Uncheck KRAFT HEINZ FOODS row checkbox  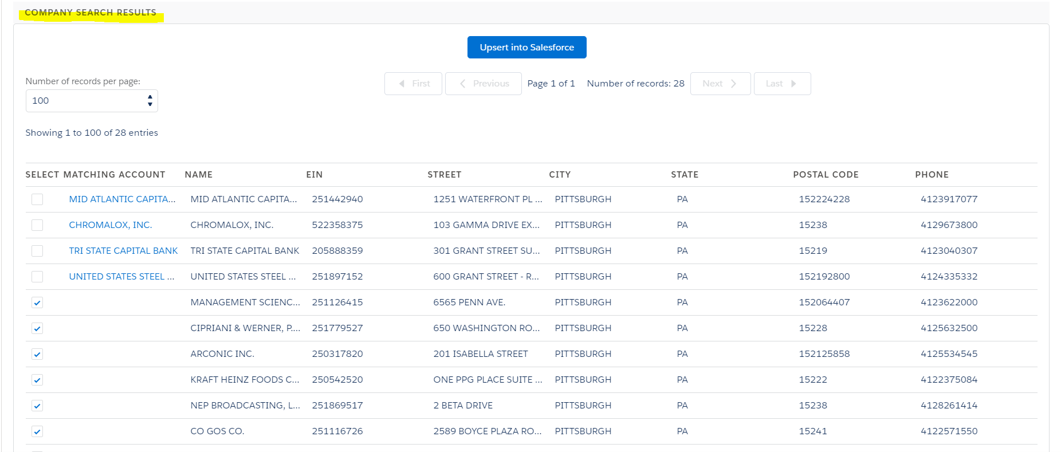[37, 380]
